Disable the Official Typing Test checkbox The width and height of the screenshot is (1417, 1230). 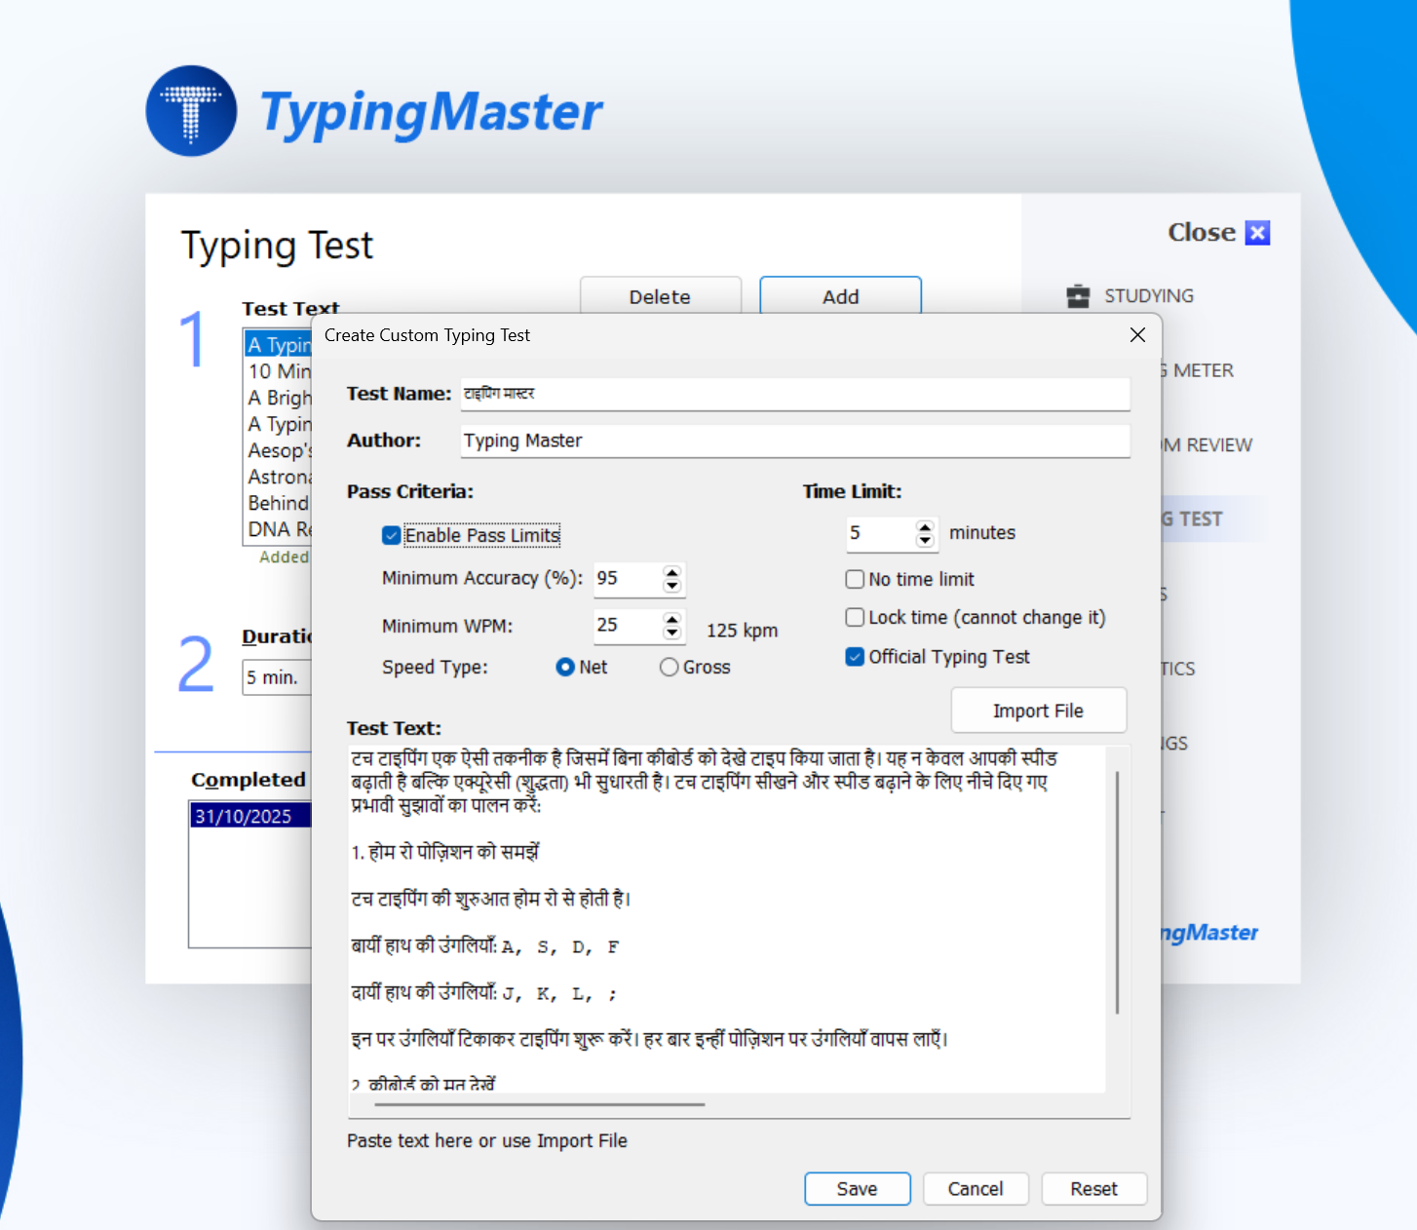pyautogui.click(x=855, y=657)
